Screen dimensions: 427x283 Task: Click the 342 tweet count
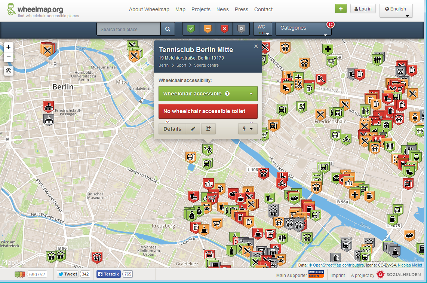85,274
